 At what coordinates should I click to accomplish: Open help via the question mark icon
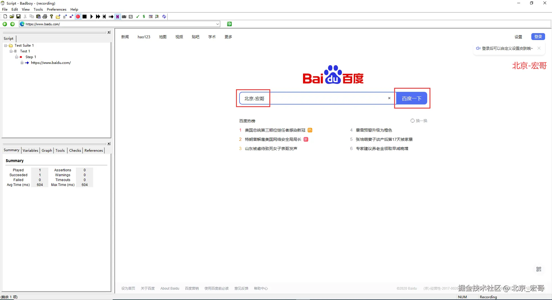(51, 16)
